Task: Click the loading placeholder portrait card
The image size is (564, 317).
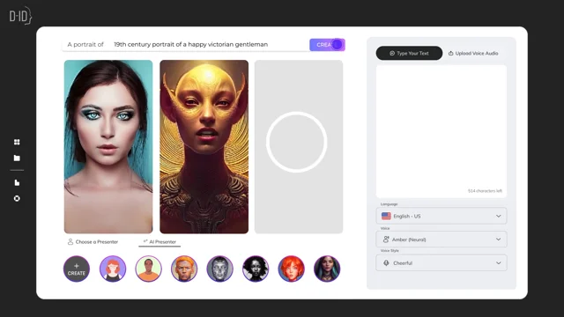Action: click(x=299, y=147)
